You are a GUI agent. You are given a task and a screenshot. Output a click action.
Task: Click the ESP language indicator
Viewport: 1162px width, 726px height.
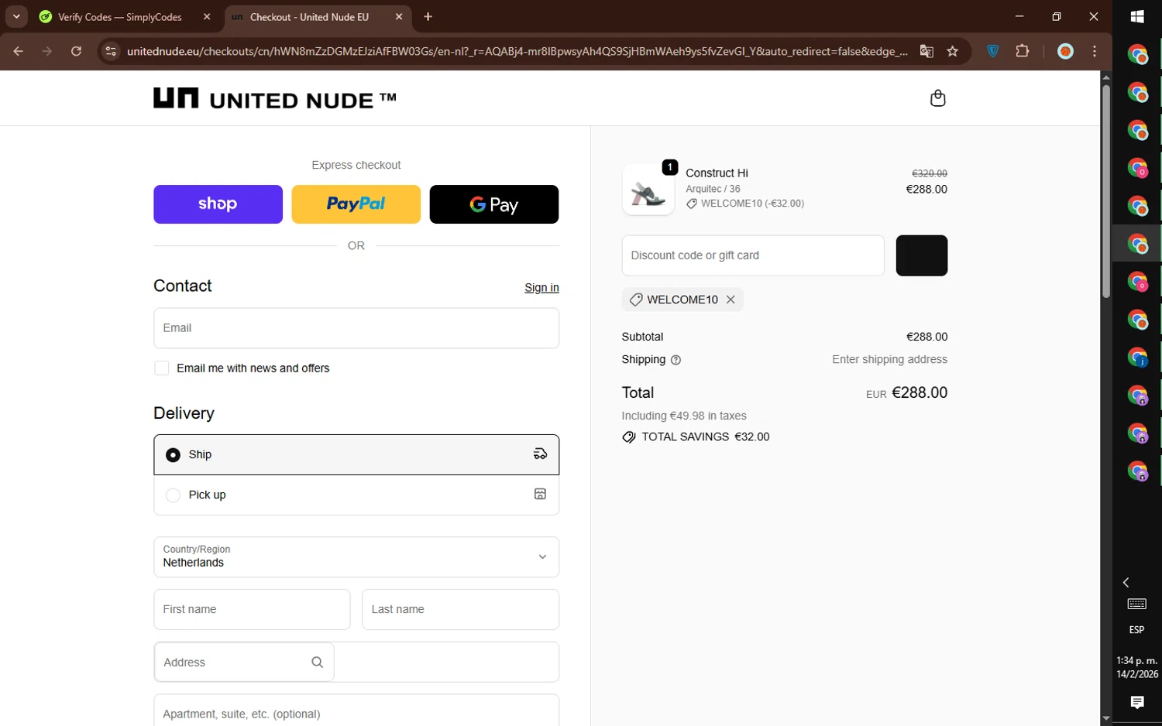point(1136,630)
